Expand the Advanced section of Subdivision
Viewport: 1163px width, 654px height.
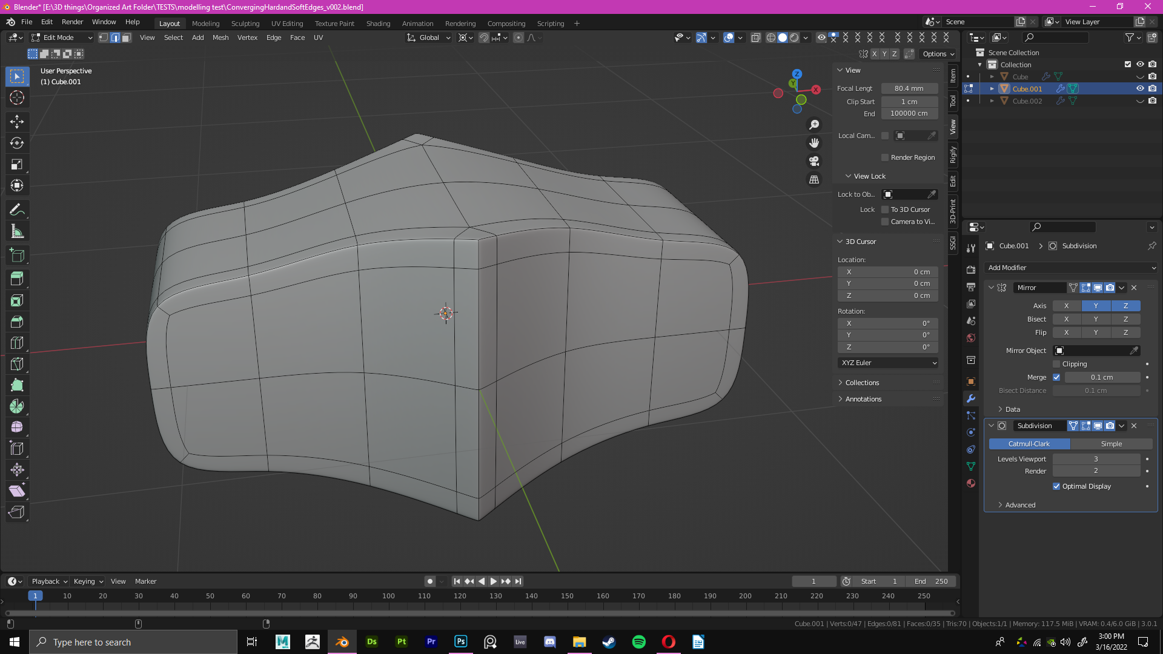[x=1020, y=505]
